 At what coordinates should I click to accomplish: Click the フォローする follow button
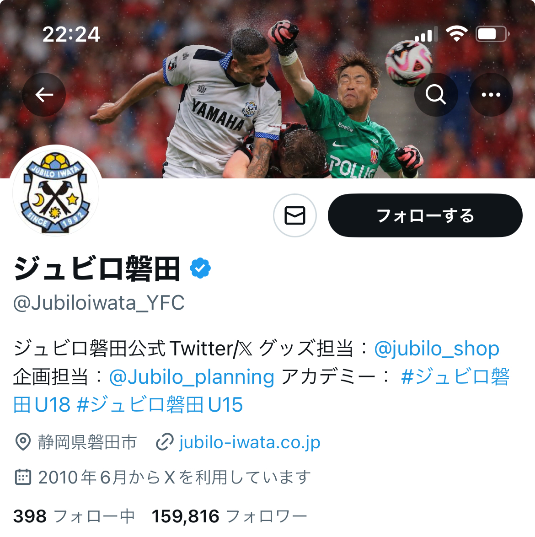pyautogui.click(x=425, y=215)
